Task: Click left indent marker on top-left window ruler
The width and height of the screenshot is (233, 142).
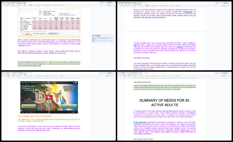Action: 18,7
